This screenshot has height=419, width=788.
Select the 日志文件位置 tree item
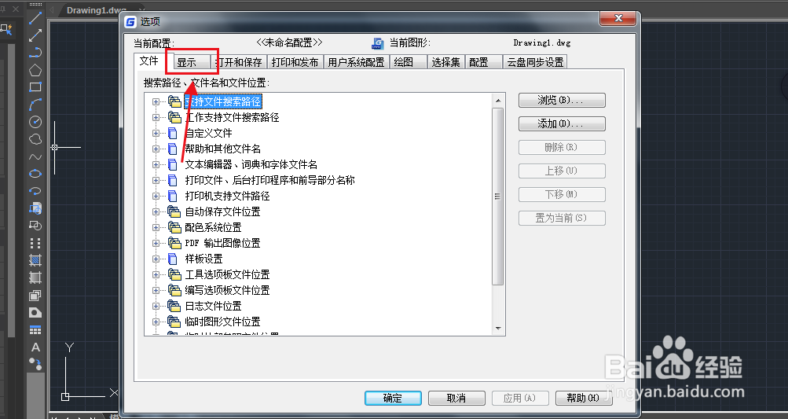coord(213,306)
